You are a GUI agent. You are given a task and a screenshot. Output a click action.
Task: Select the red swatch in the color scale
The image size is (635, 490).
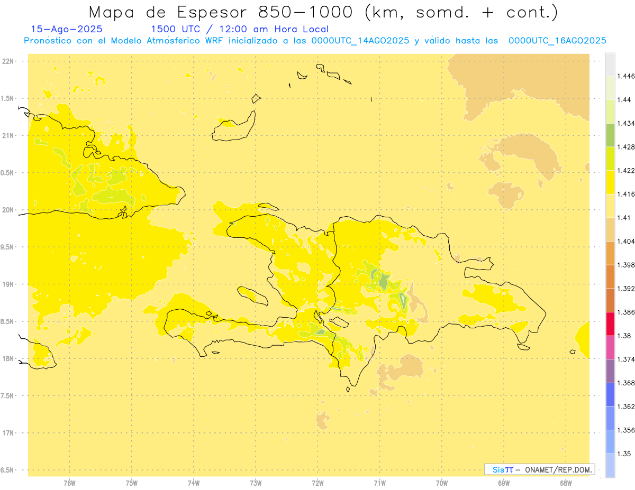(x=610, y=323)
